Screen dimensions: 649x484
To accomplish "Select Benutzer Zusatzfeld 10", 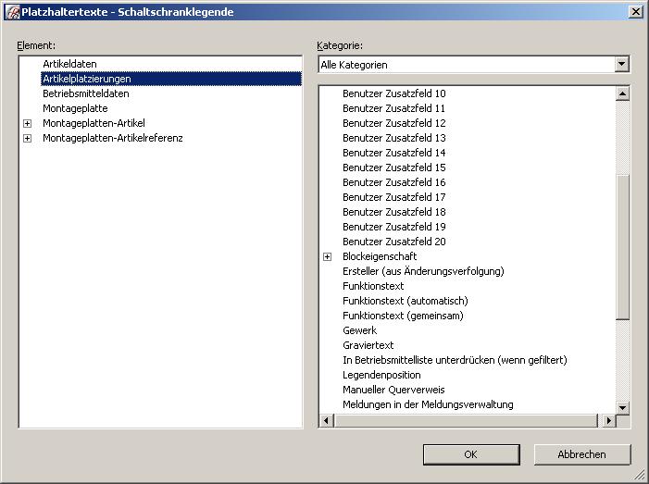I will [x=394, y=93].
